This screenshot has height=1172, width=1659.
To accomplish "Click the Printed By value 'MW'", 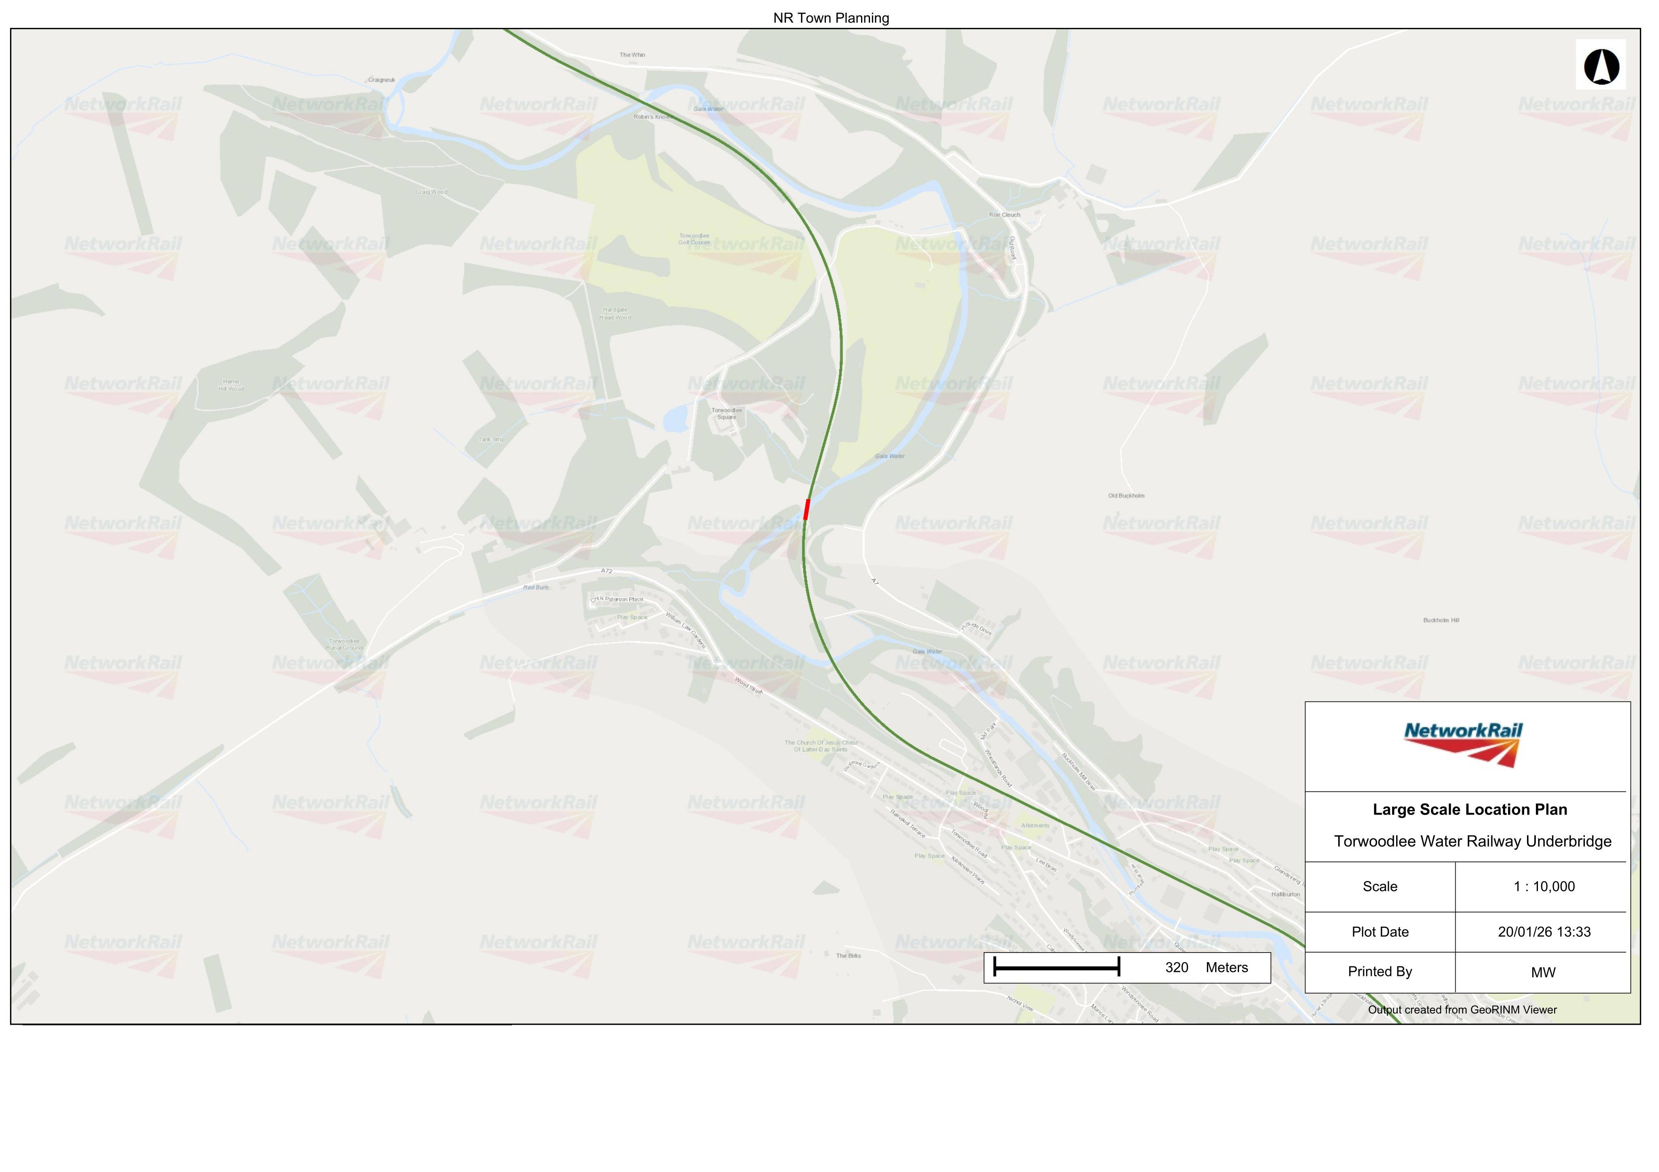I will 1543,973.
